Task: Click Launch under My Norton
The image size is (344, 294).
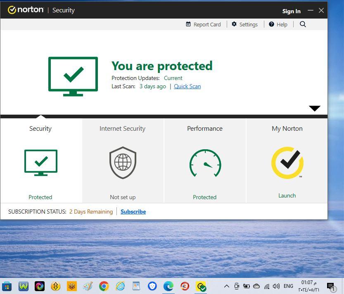Action: tap(287, 195)
